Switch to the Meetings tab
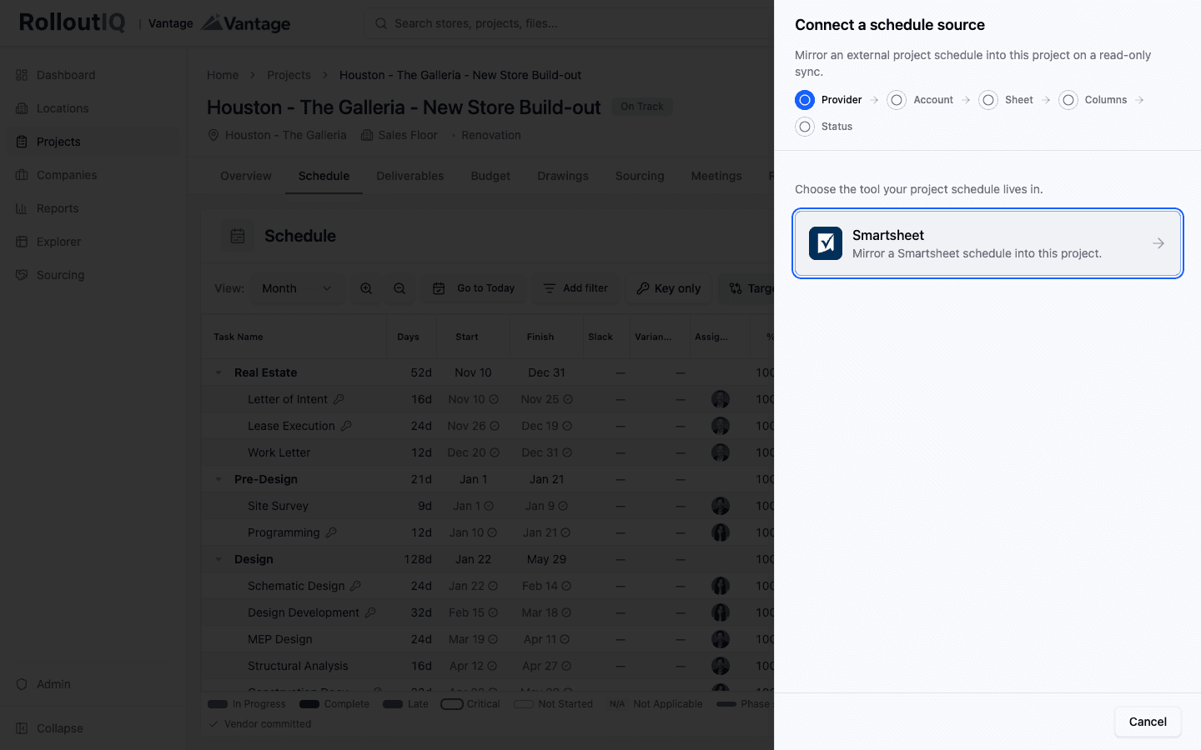1201x750 pixels. (716, 176)
